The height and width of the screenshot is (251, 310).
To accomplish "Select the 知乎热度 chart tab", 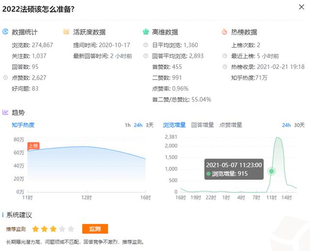I will click(23, 125).
